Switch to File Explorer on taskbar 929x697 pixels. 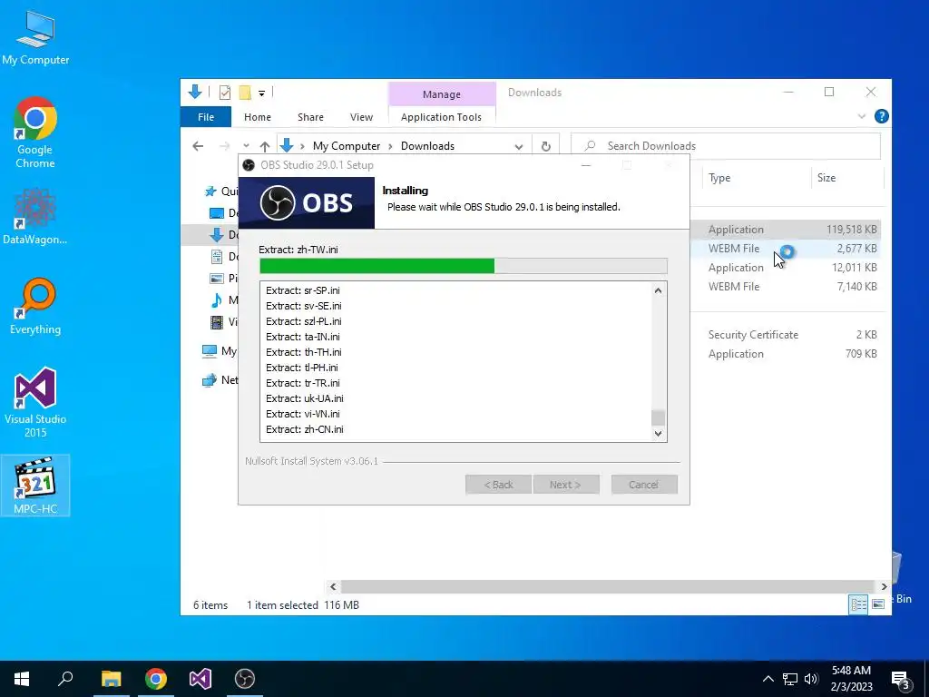click(x=111, y=679)
